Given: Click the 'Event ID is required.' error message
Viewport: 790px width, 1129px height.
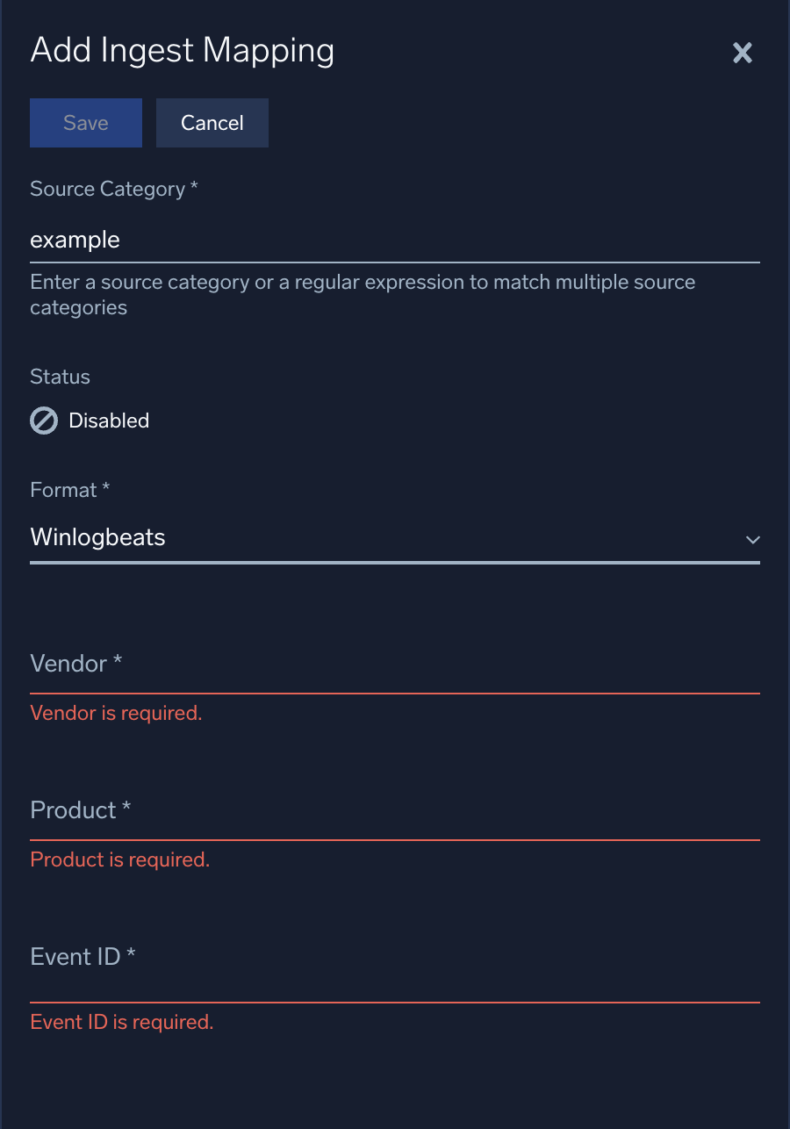Looking at the screenshot, I should (122, 1022).
